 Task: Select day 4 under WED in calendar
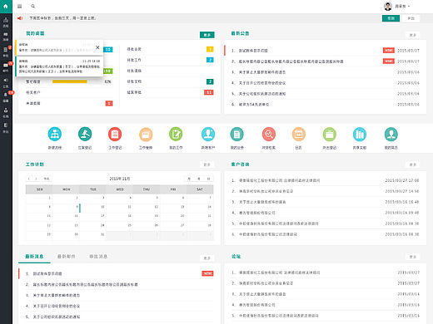click(x=120, y=199)
